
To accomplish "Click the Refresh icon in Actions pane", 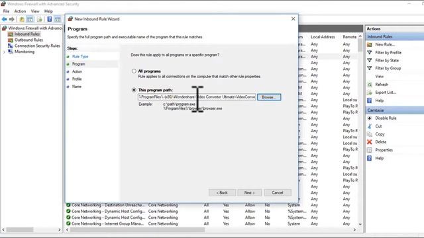I will pos(370,85).
